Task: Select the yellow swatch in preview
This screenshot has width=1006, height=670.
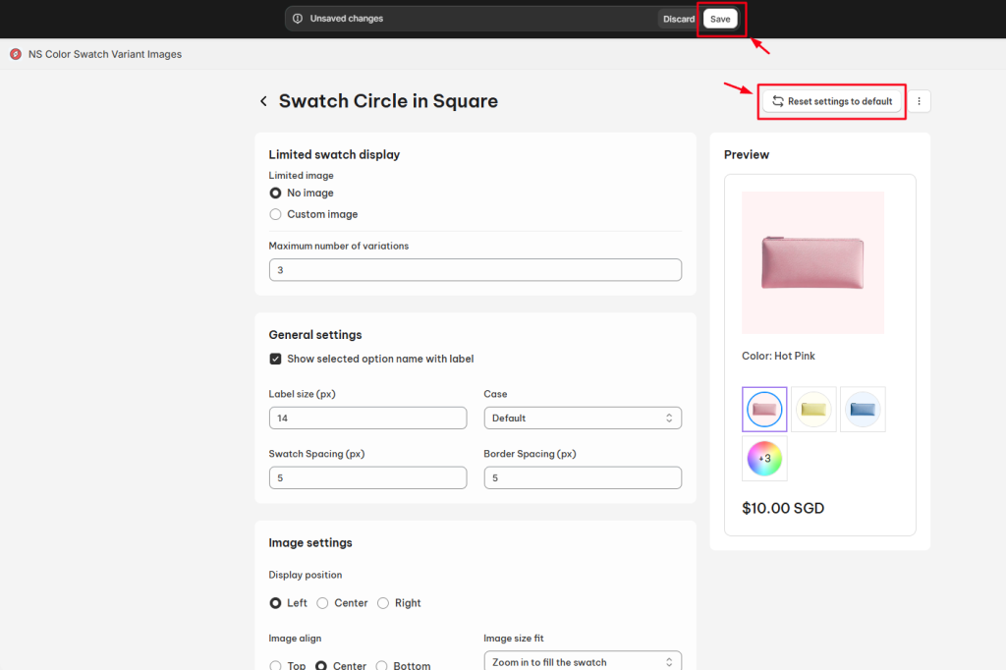Action: (813, 410)
